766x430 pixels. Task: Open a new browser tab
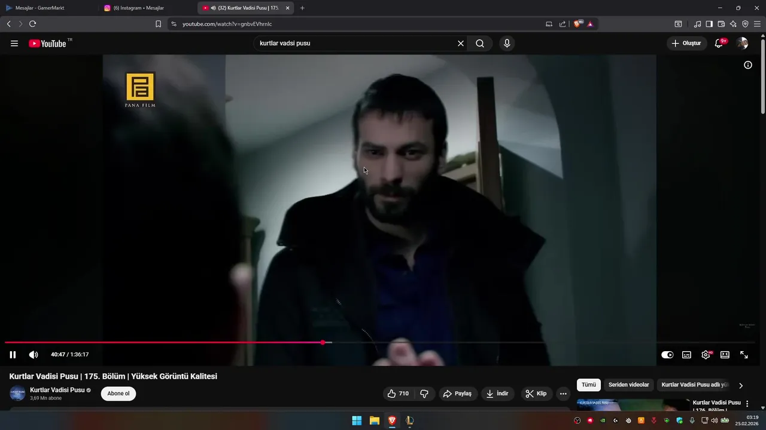click(302, 8)
